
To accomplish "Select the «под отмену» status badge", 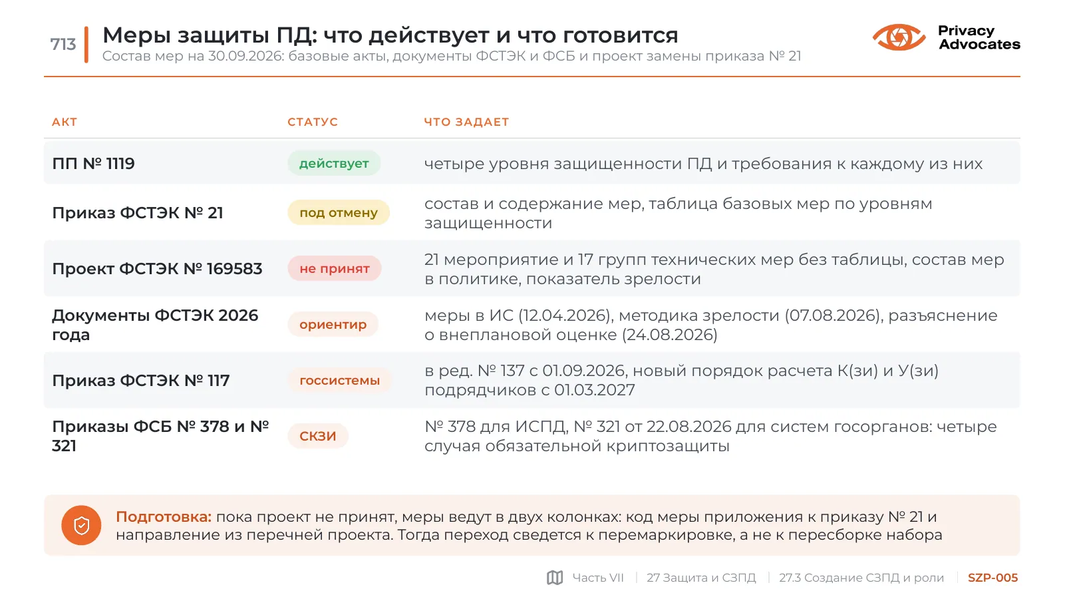I will pyautogui.click(x=339, y=212).
